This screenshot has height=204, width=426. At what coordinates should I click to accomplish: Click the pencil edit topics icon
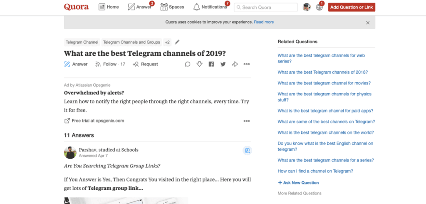coord(177,42)
